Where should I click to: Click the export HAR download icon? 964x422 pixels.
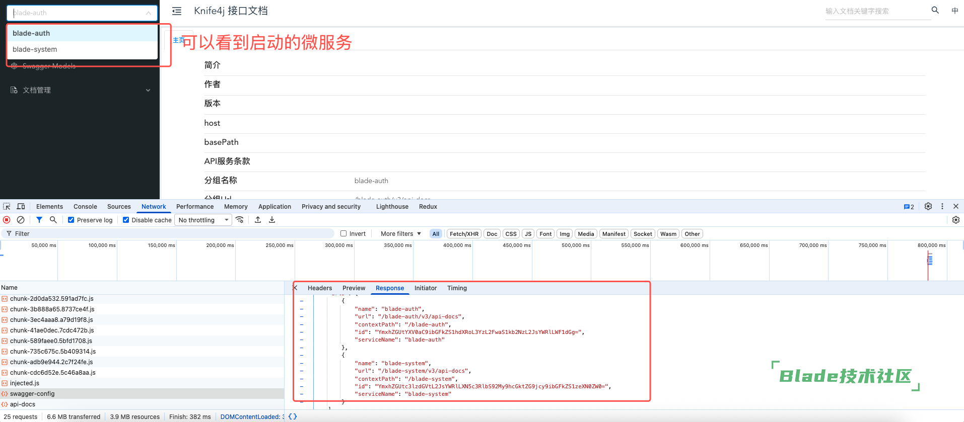click(x=272, y=220)
